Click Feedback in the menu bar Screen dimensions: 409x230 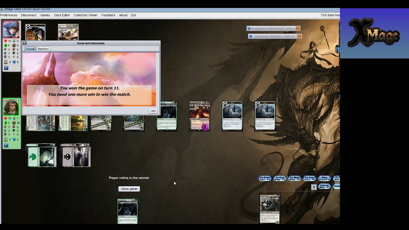(108, 15)
